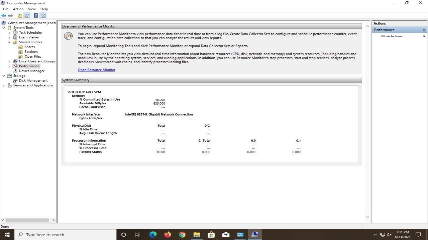Screen dimensions: 428x240
Task: Collapse the Performance section in Actions pane
Action: (x=424, y=30)
